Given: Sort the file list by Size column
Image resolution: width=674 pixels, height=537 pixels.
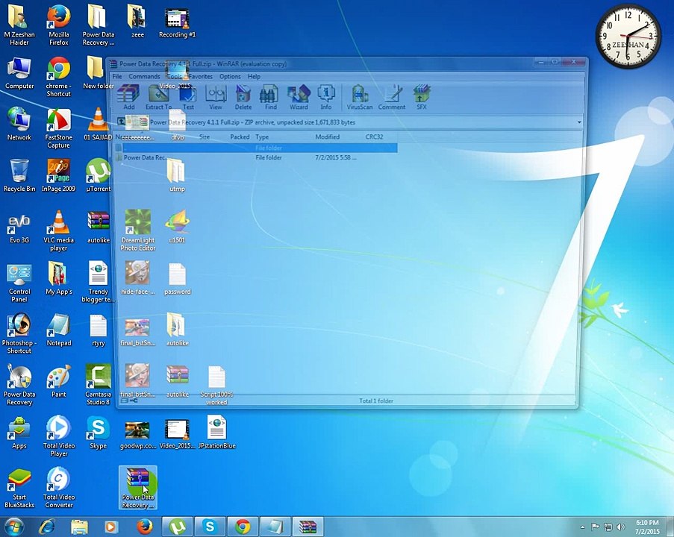Looking at the screenshot, I should tap(205, 137).
